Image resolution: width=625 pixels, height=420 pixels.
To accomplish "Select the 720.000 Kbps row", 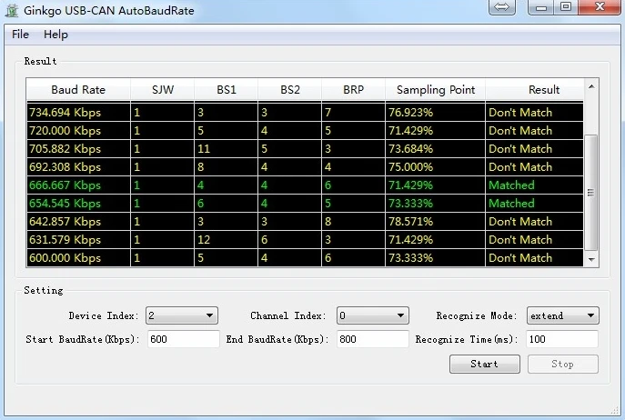I will click(305, 131).
